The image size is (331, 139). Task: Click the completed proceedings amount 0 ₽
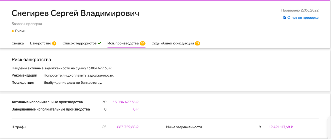click(136, 109)
